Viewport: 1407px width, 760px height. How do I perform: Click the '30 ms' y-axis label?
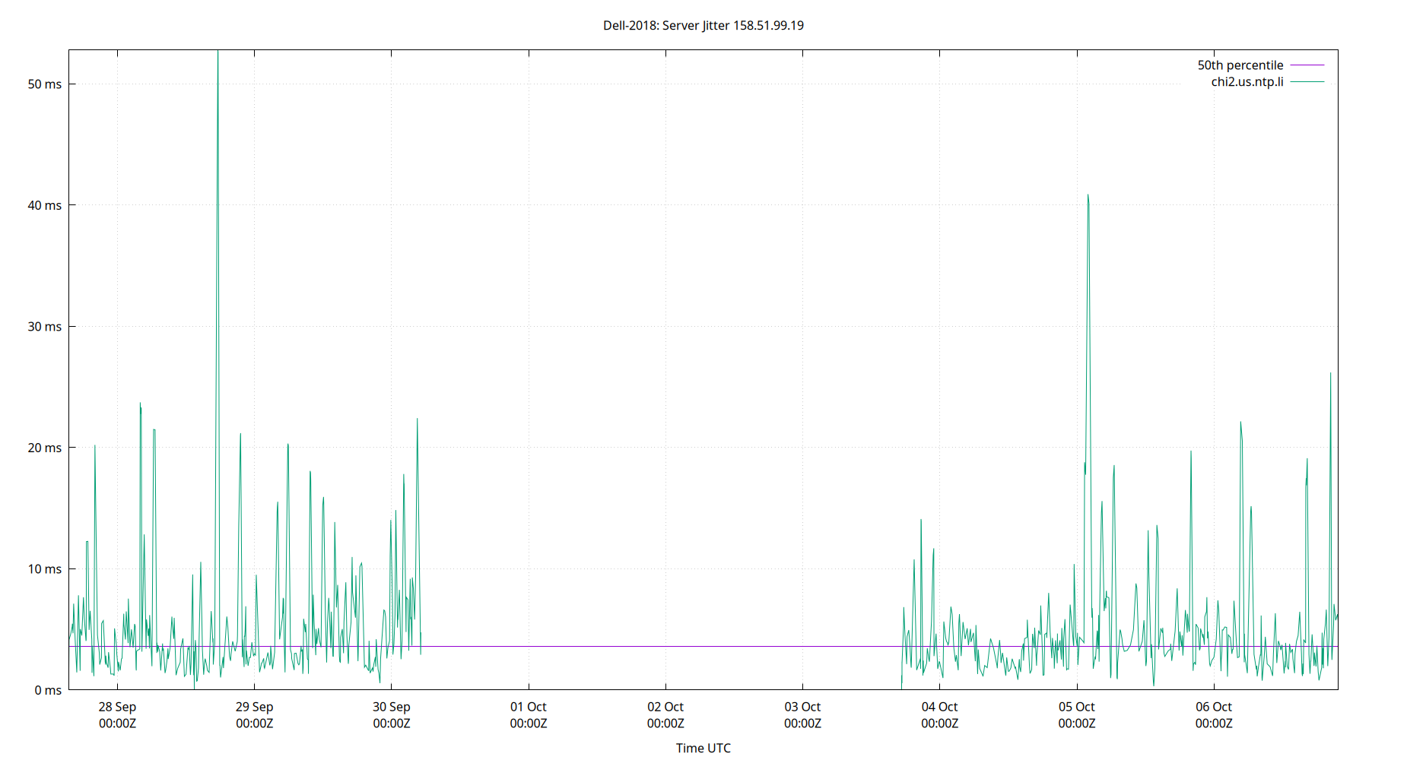click(45, 327)
